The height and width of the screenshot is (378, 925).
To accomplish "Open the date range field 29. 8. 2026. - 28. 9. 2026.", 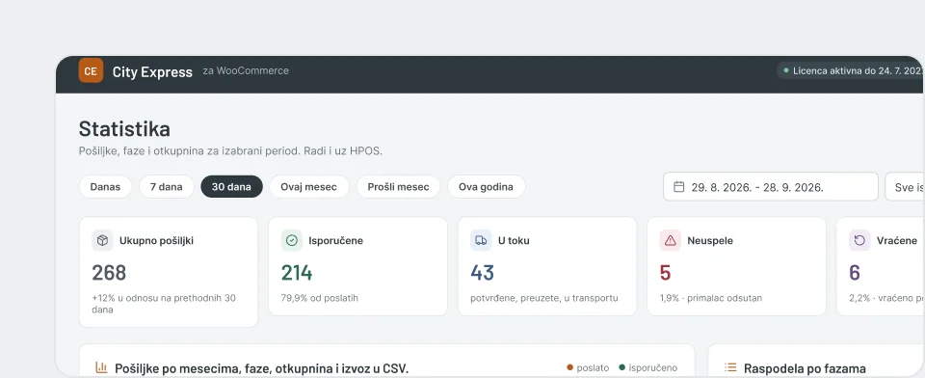I will [x=771, y=187].
